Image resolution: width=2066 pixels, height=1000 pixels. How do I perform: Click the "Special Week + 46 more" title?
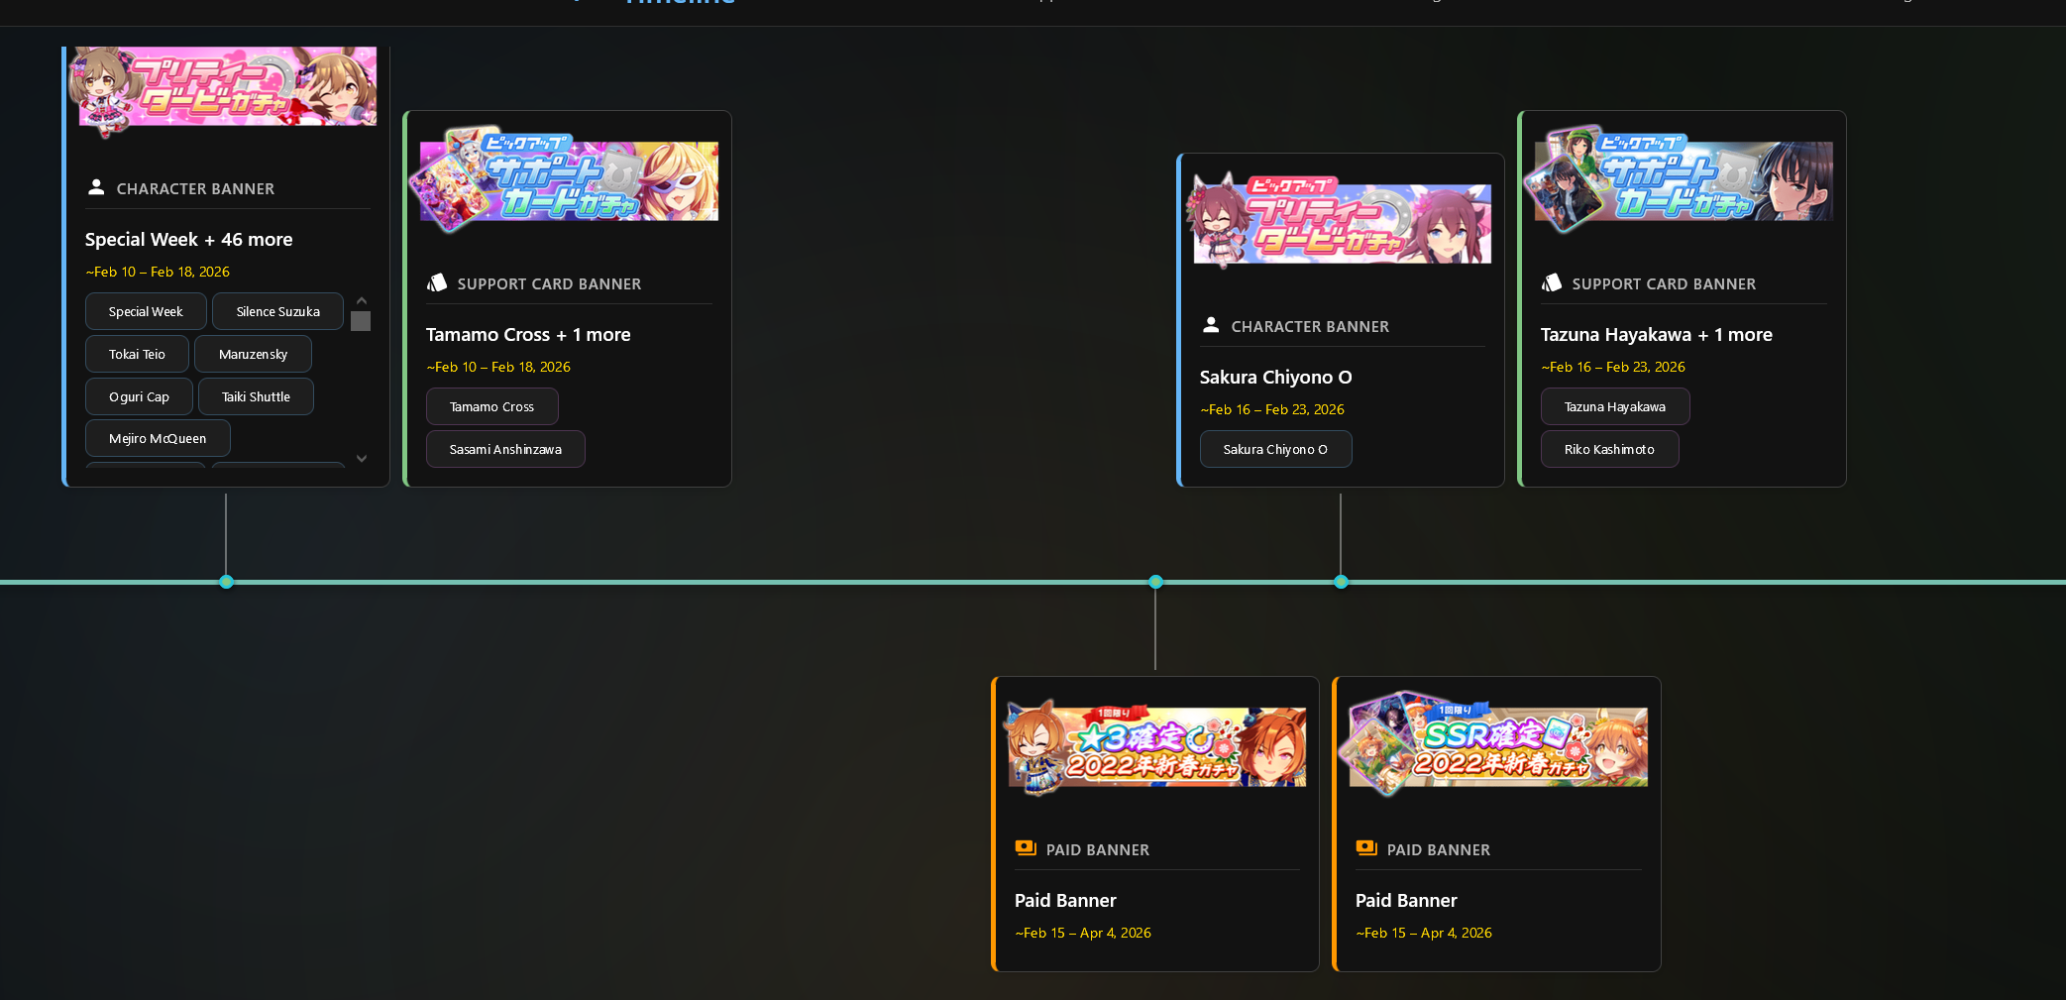pos(188,239)
